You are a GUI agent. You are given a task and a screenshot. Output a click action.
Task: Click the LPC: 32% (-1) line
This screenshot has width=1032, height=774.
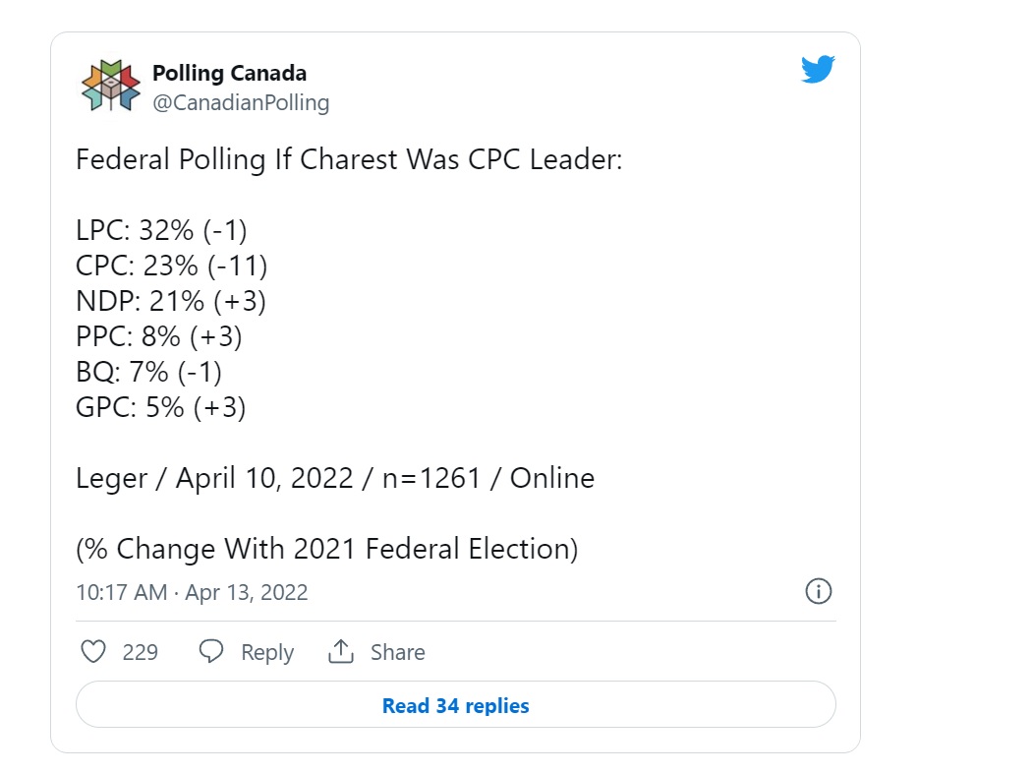coord(162,230)
